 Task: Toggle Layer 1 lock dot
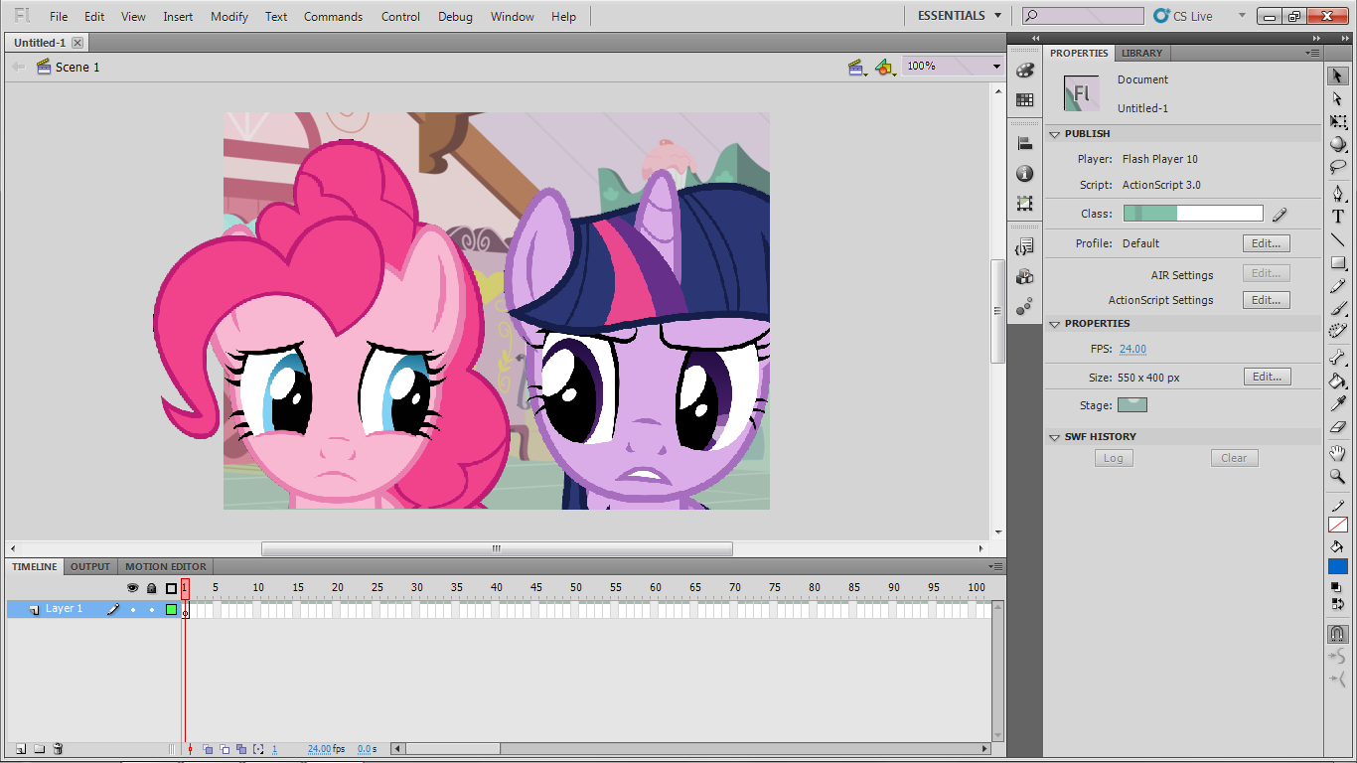coord(152,609)
